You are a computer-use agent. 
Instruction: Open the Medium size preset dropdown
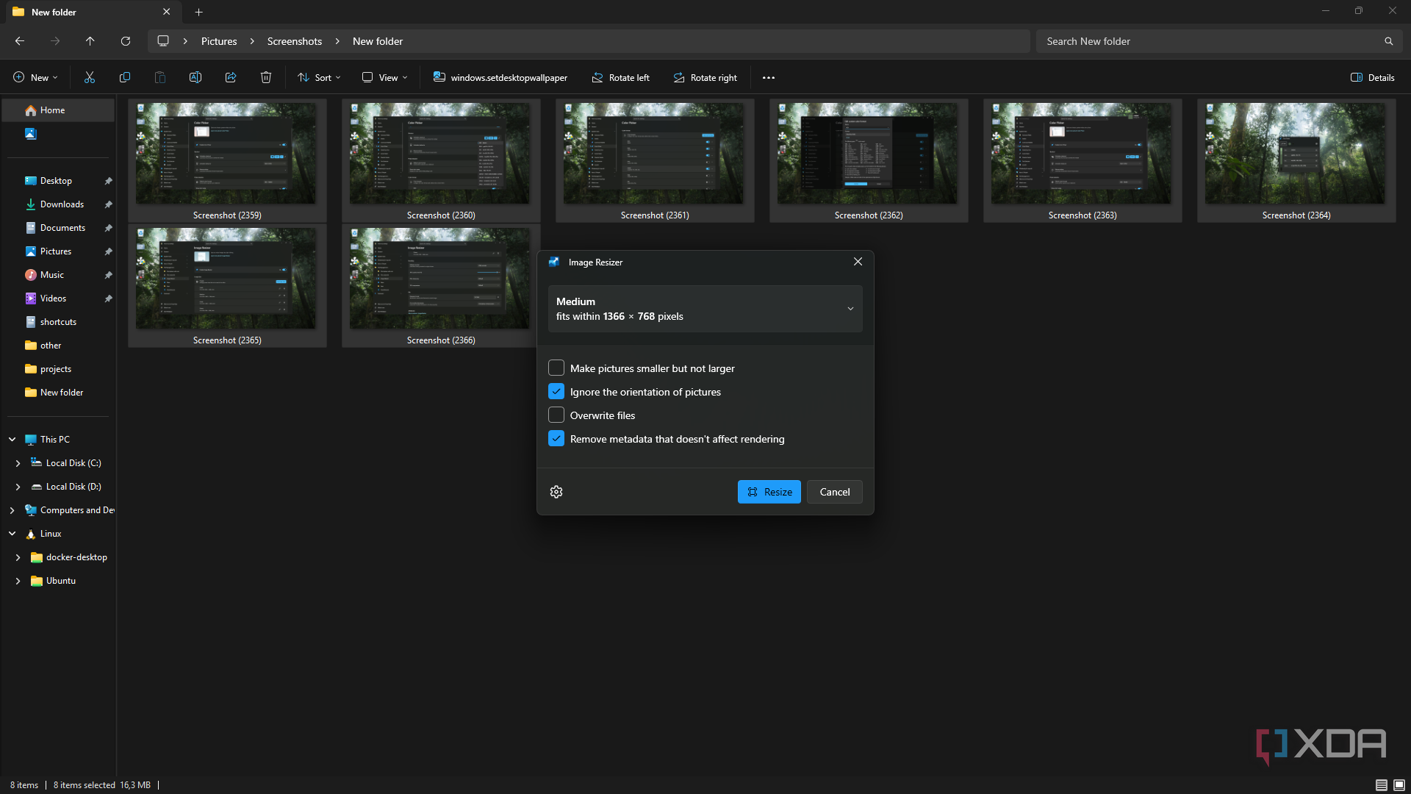coord(705,309)
